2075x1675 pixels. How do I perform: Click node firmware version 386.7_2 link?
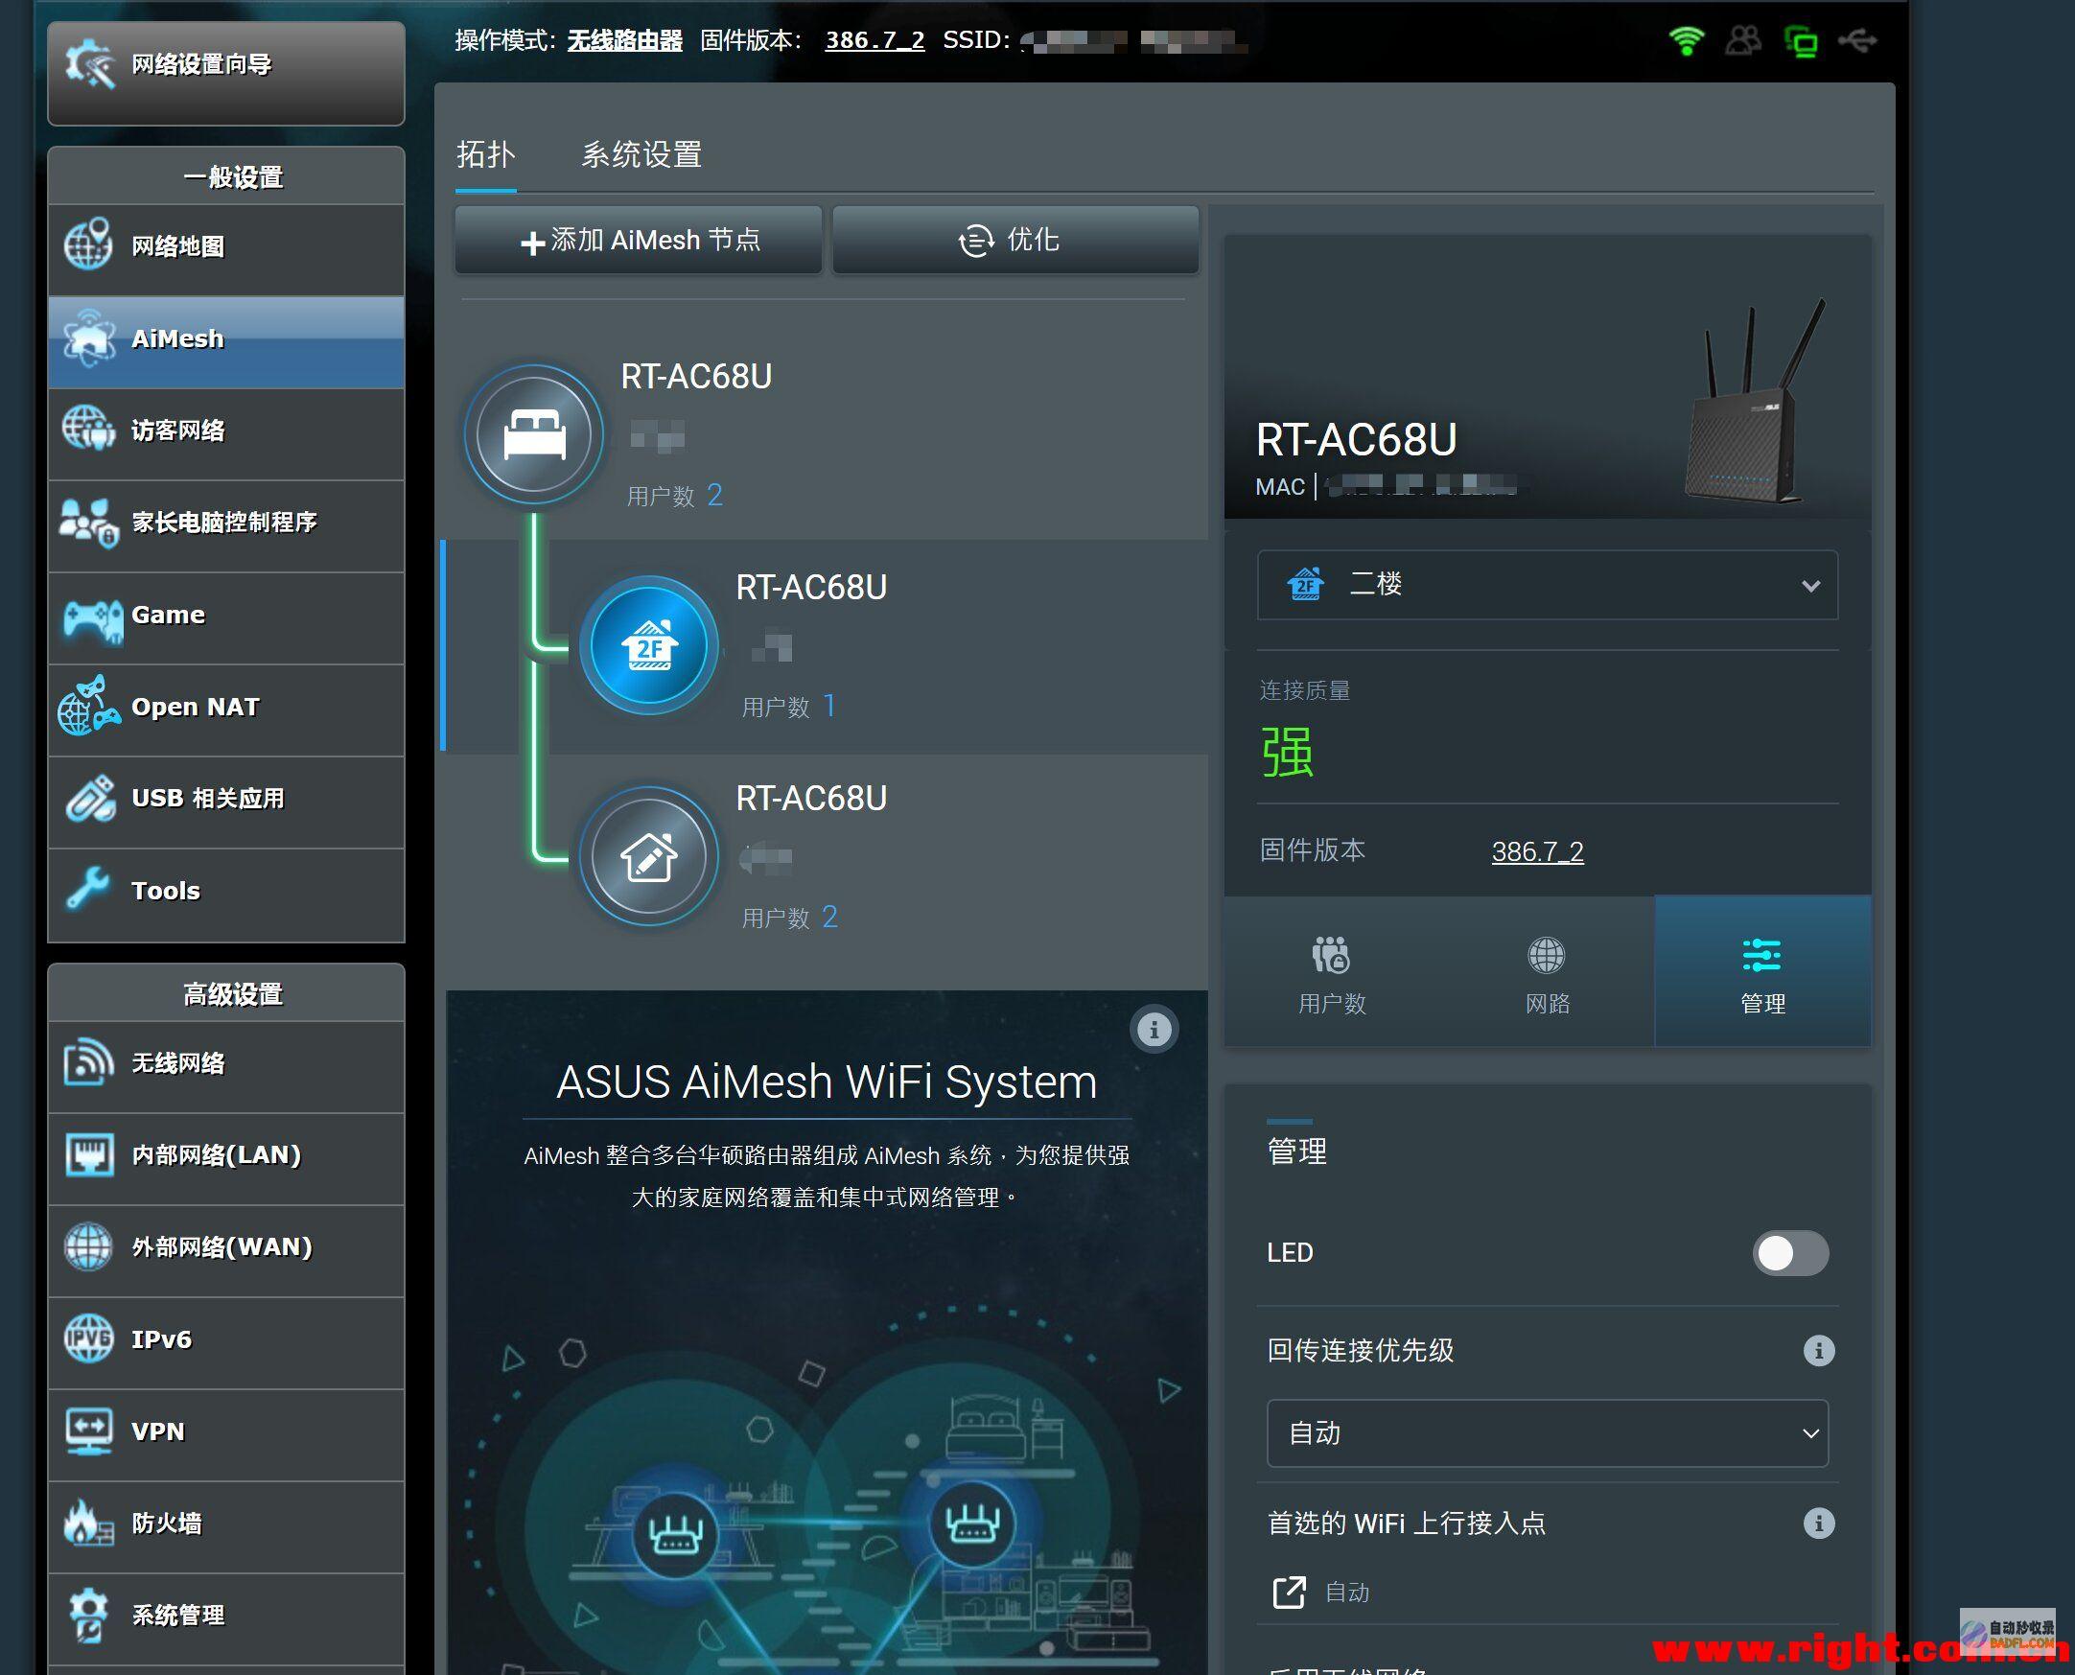coord(1537,852)
